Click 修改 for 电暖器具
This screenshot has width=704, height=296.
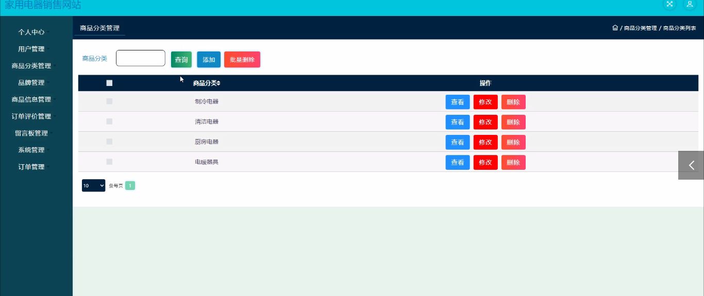click(x=485, y=162)
